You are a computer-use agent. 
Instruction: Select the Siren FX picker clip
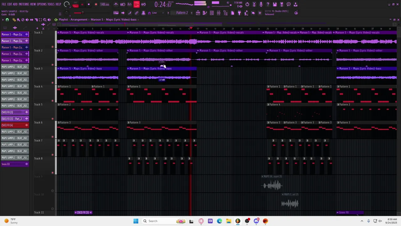pos(15,164)
